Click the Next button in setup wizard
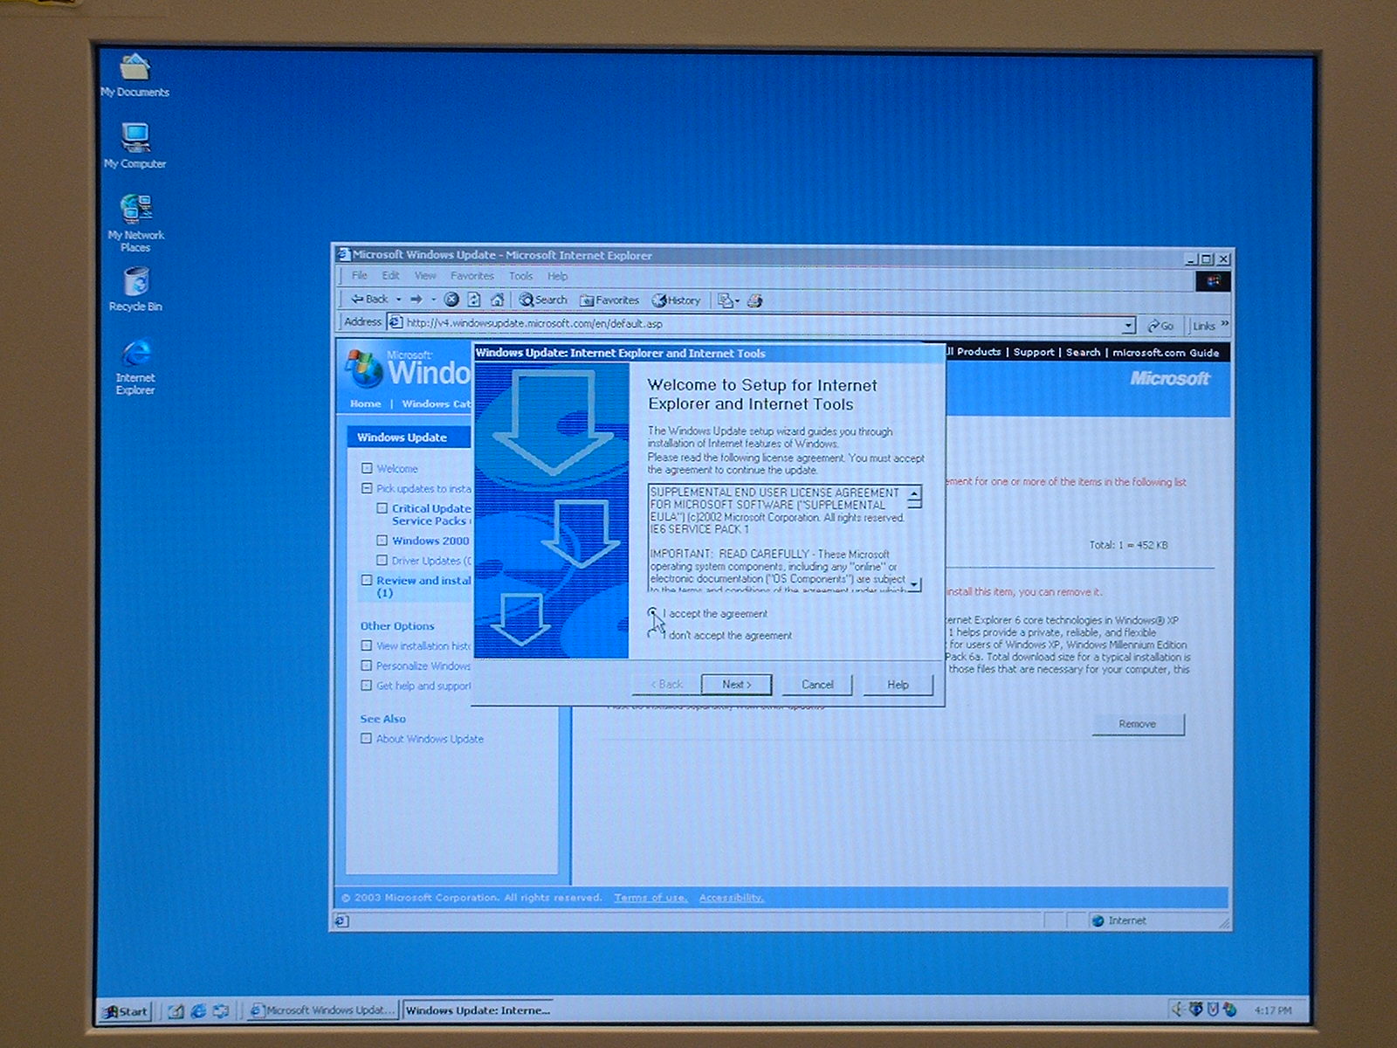 click(736, 685)
